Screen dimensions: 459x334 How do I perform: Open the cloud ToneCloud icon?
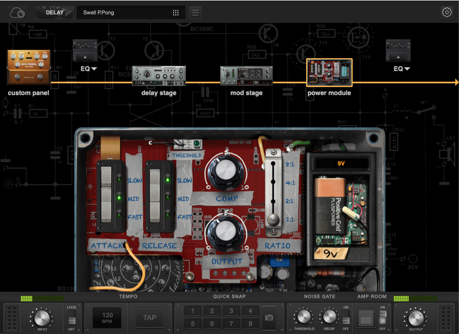[18, 12]
